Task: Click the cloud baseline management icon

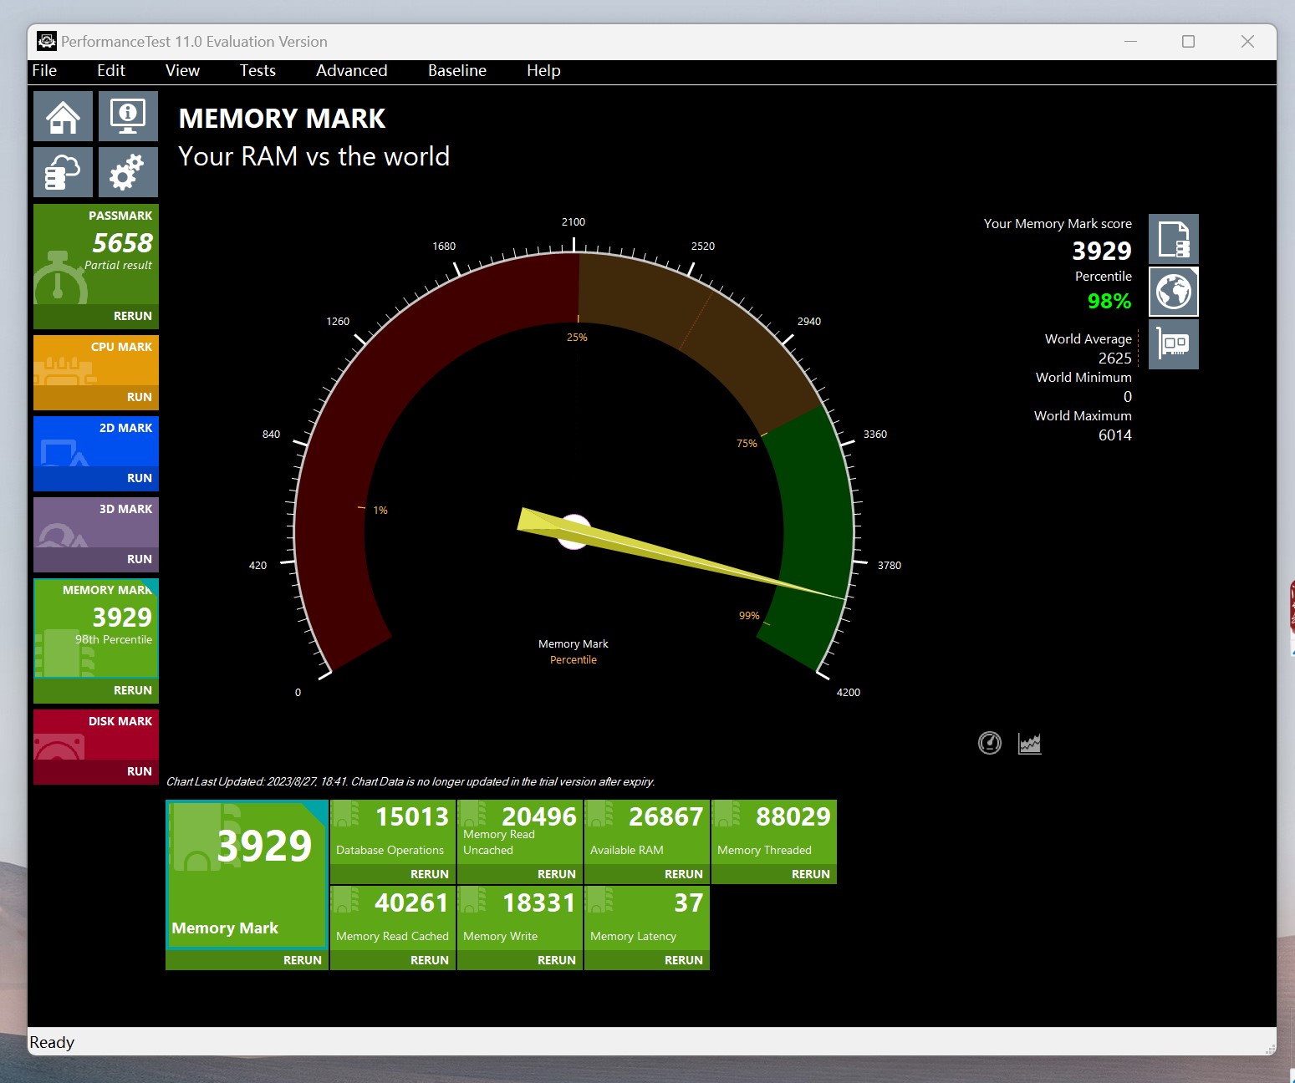Action: coord(63,172)
